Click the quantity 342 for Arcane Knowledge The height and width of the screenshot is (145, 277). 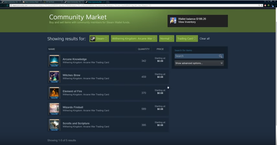(144, 61)
